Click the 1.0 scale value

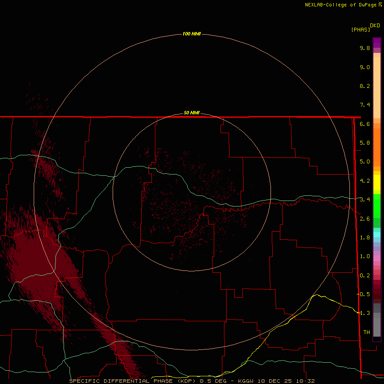[365, 256]
